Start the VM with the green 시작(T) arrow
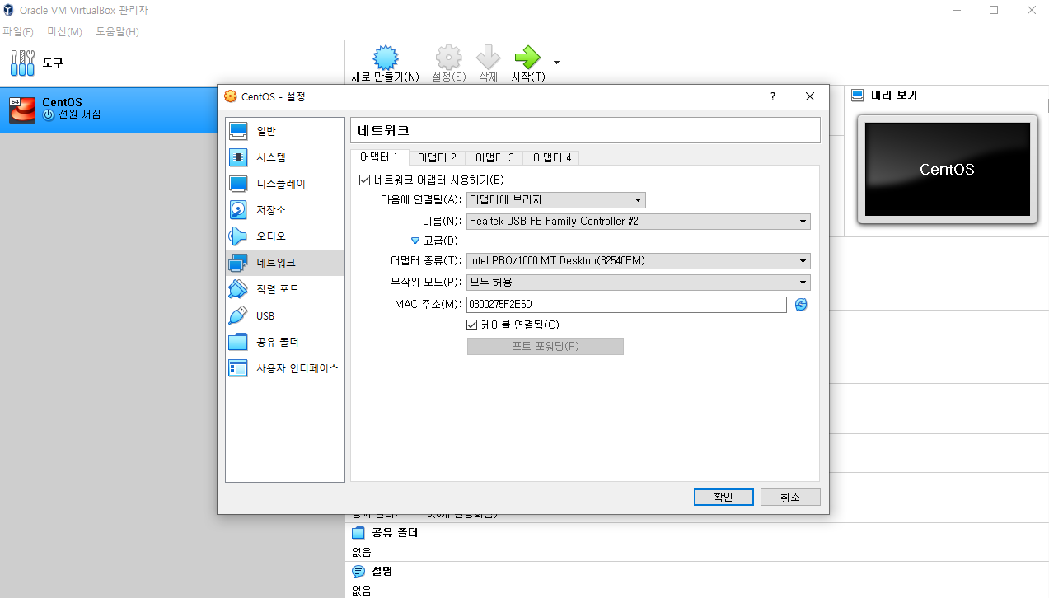The image size is (1049, 598). (527, 58)
